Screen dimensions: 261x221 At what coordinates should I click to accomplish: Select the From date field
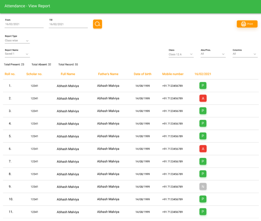click(x=24, y=24)
